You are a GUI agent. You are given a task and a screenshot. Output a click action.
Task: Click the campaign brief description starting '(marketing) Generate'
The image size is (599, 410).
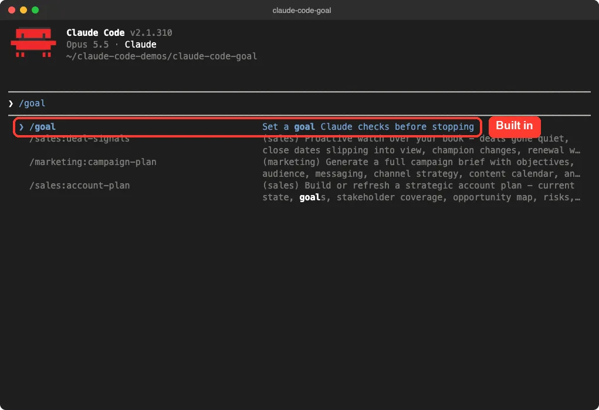(x=421, y=168)
